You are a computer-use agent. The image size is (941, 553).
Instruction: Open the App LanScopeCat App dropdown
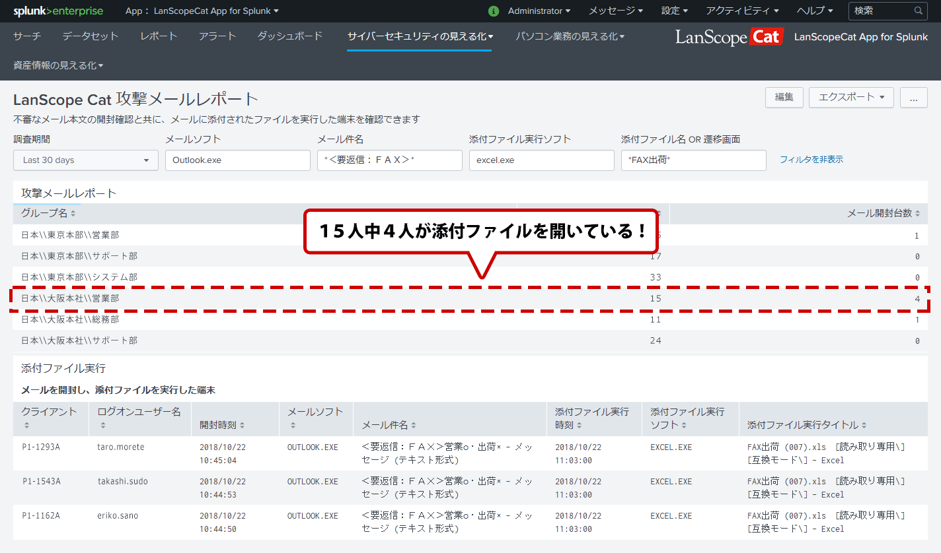[x=202, y=11]
